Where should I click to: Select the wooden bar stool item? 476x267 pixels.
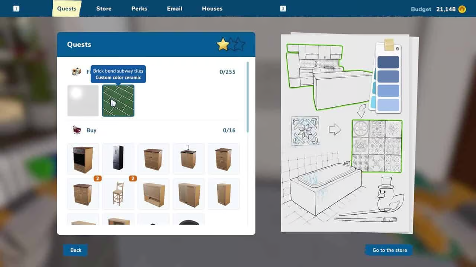118,194
